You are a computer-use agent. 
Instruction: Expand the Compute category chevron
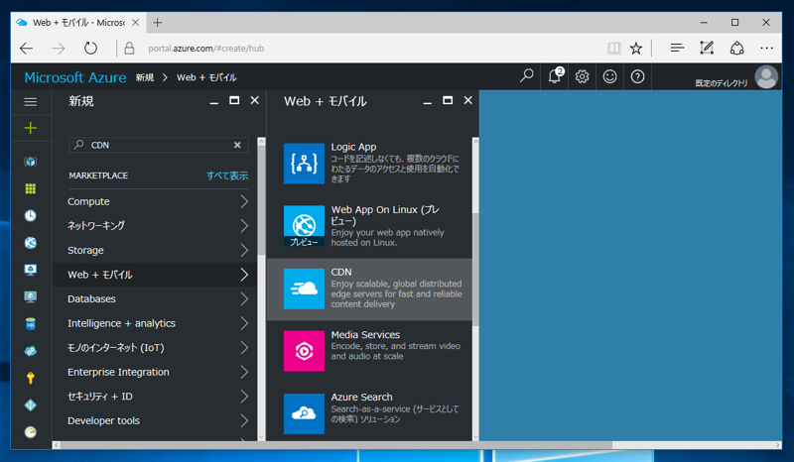click(244, 201)
